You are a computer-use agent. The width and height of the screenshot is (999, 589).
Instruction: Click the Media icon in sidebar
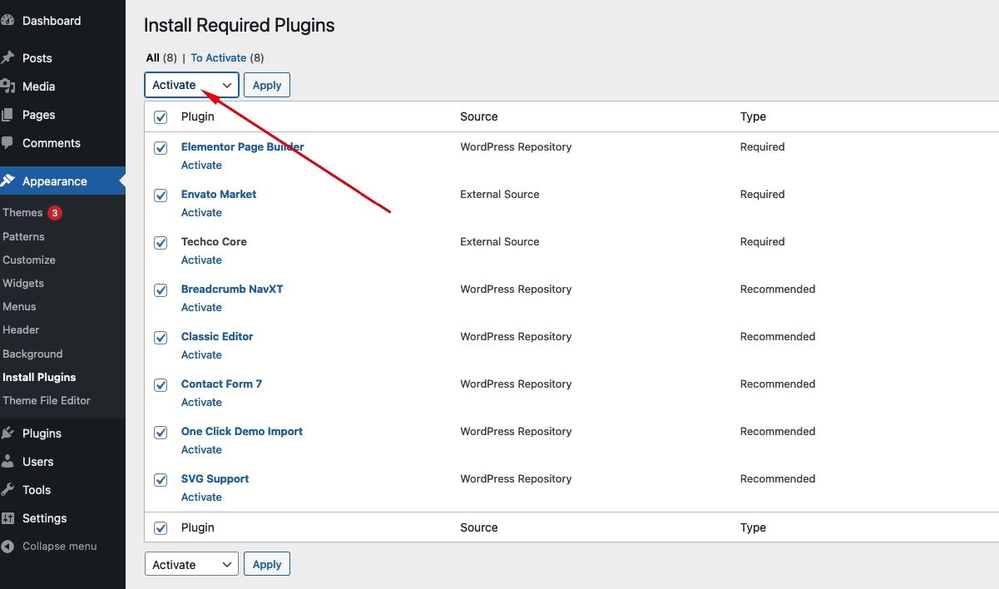(x=8, y=87)
